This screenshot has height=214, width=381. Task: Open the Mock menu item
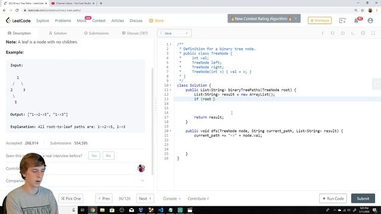[x=82, y=21]
